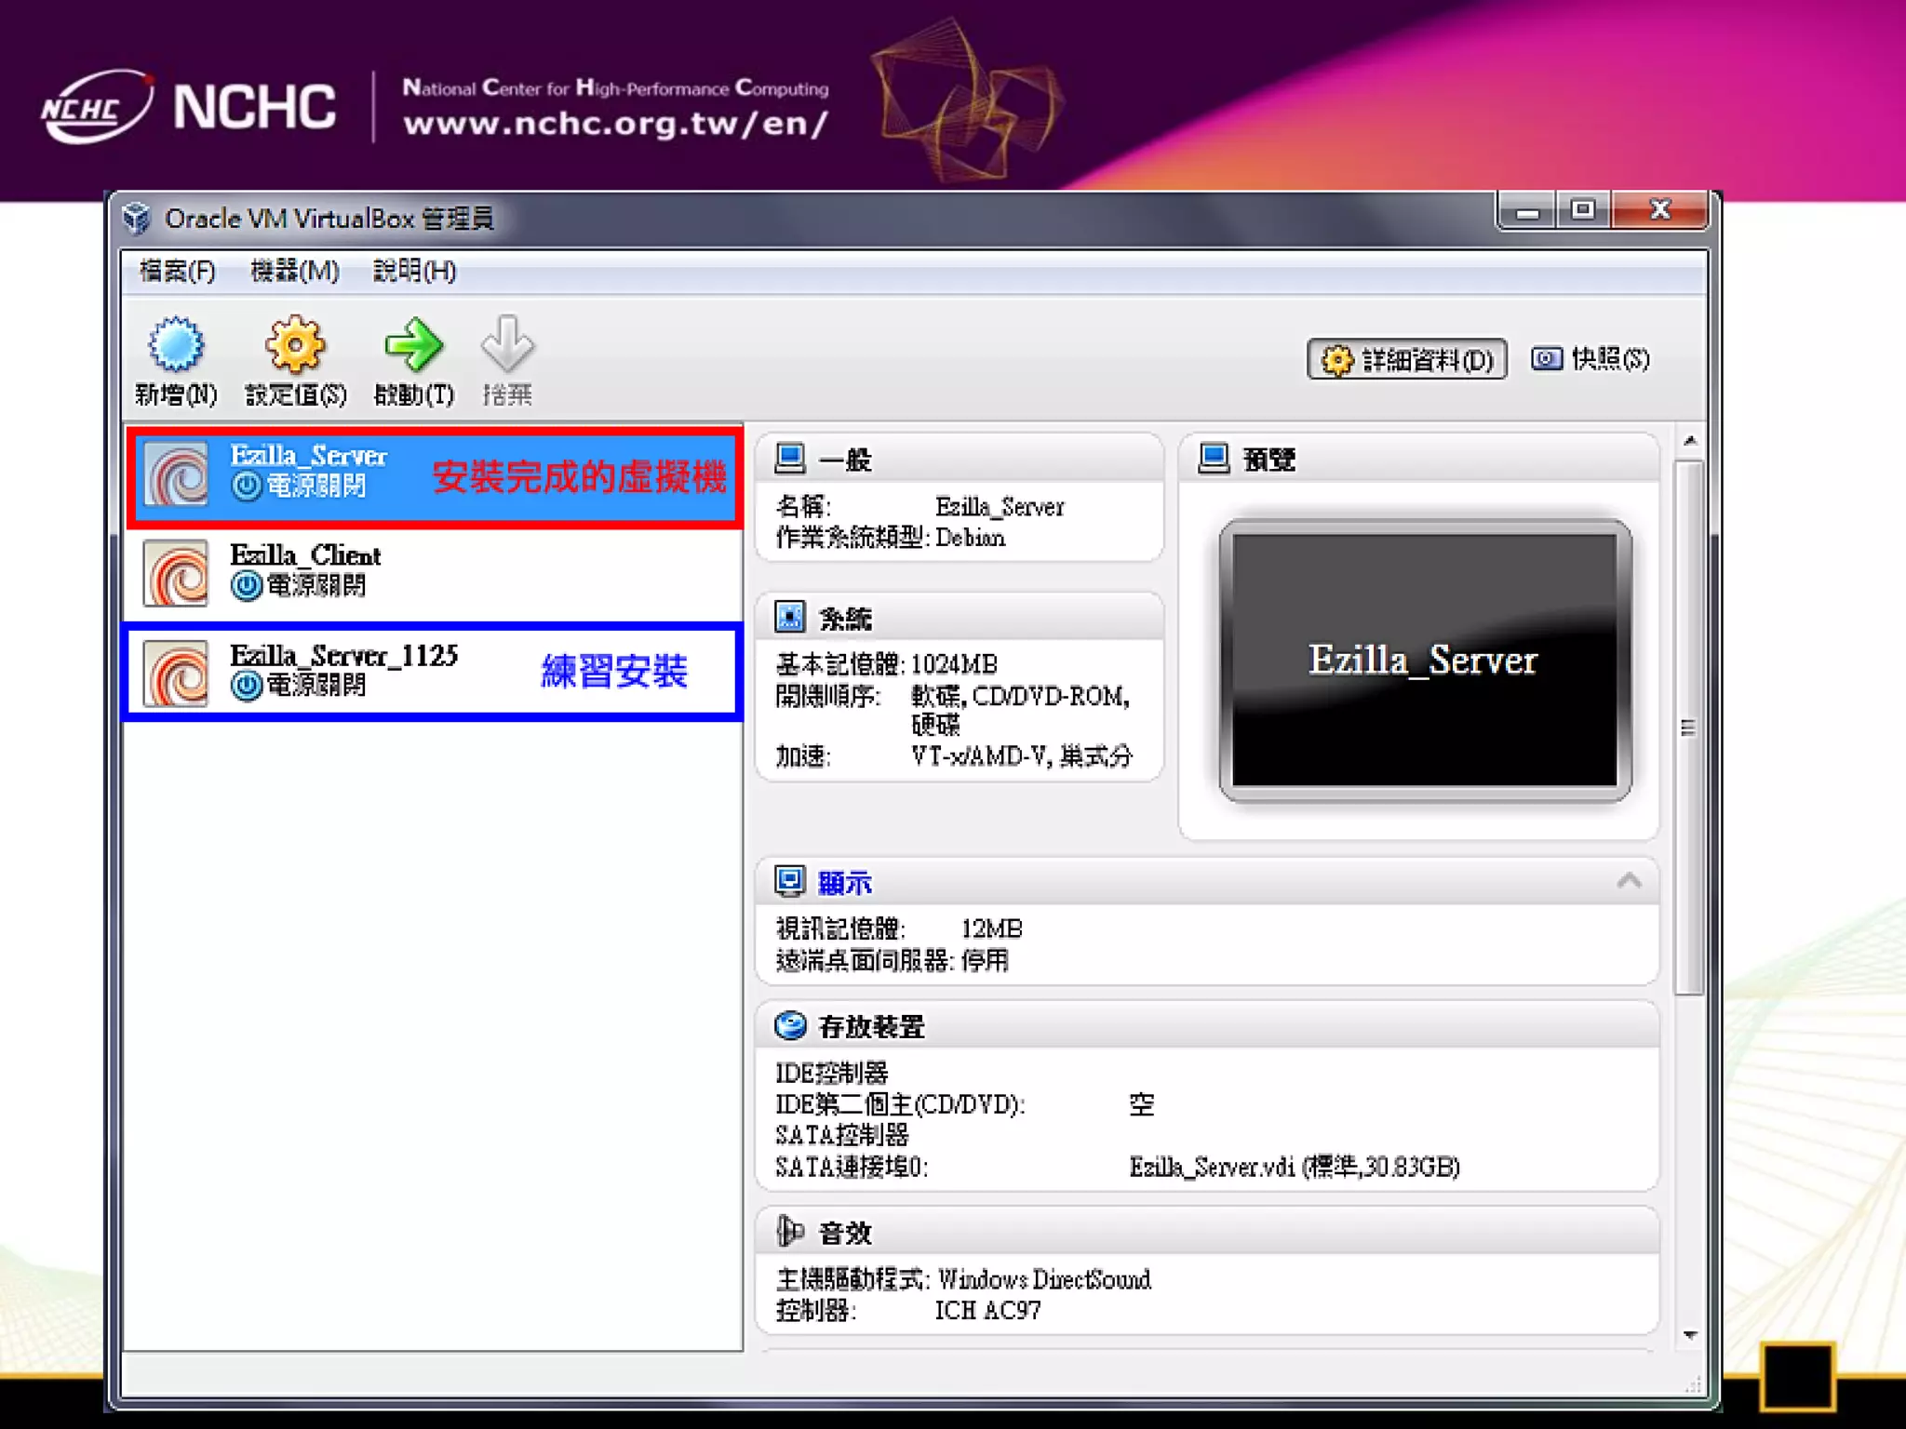Click the New (新增) virtual machine icon
This screenshot has width=1906, height=1429.
(175, 345)
